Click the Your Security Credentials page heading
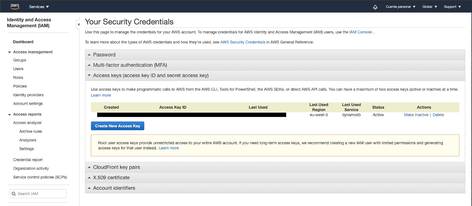Image resolution: width=472 pixels, height=206 pixels. tap(129, 22)
